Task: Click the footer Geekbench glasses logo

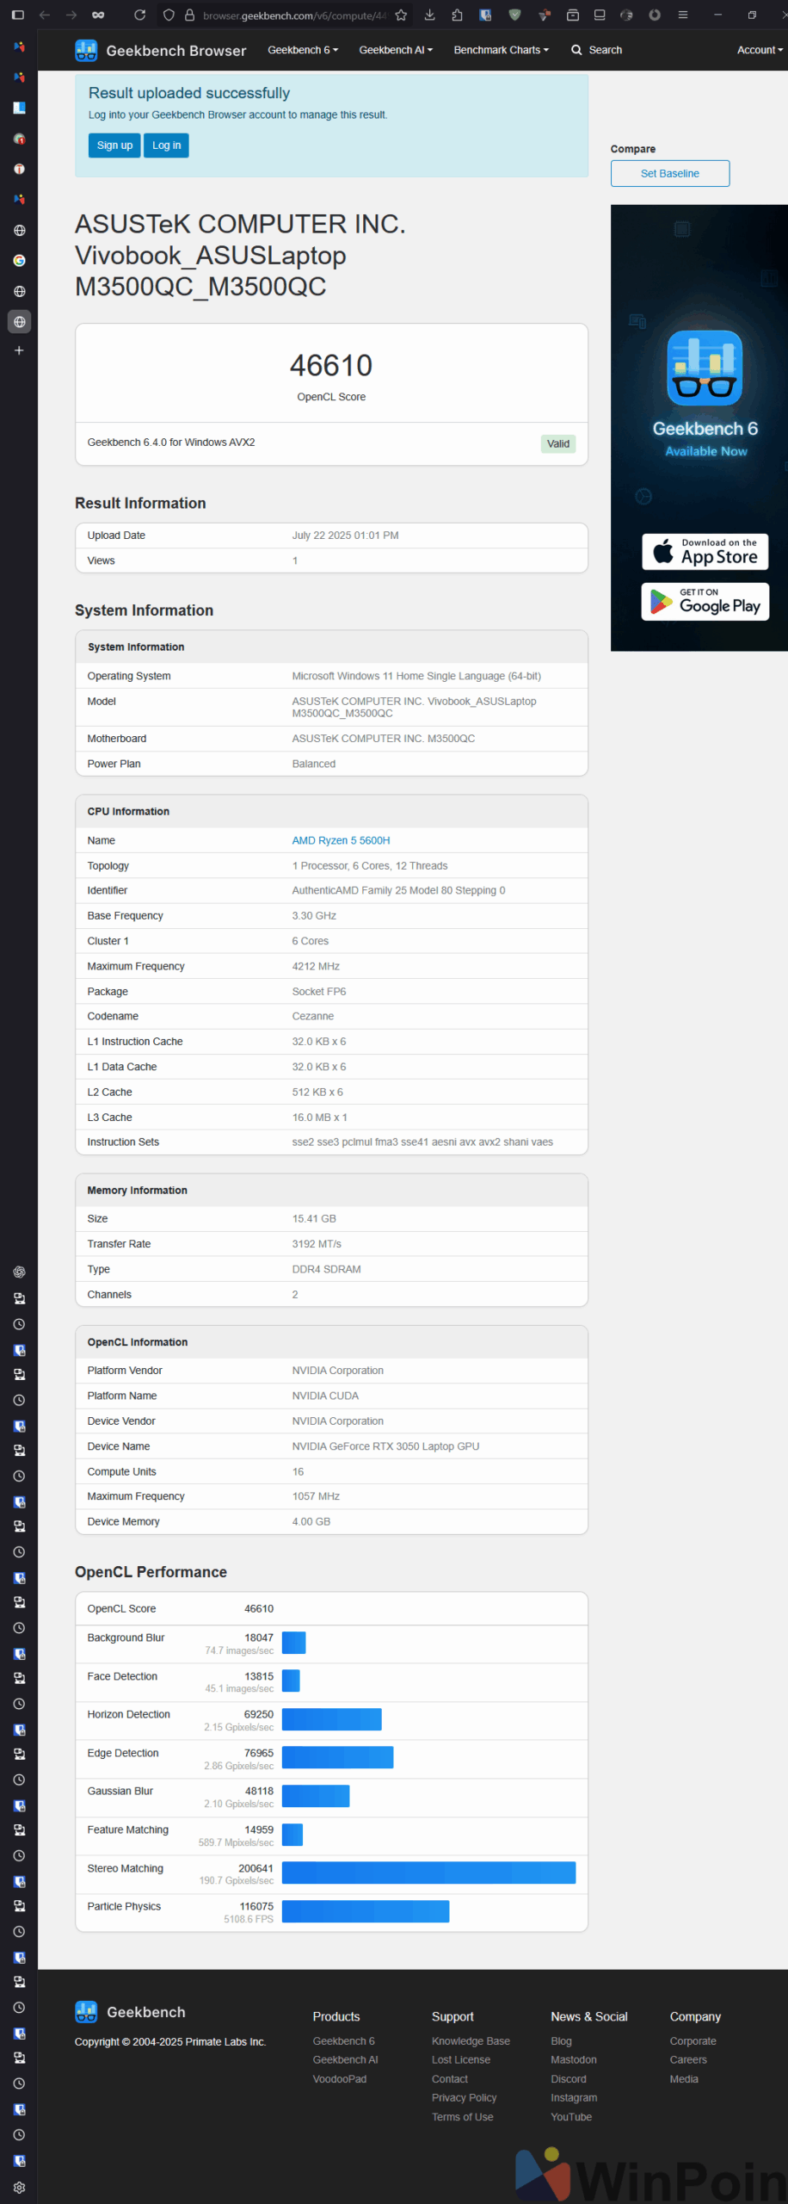Action: [x=86, y=2012]
